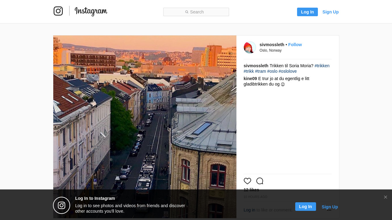Click the Search input field
Screen dimensions: 392x220
(x=196, y=12)
